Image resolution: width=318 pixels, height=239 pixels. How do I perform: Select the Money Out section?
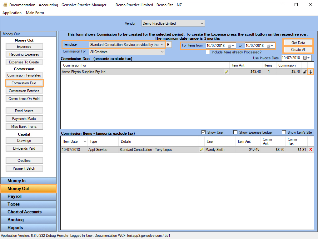click(29, 189)
